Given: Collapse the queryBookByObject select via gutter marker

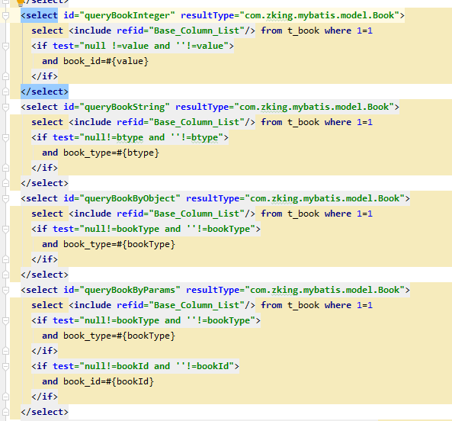Looking at the screenshot, I should (5, 198).
